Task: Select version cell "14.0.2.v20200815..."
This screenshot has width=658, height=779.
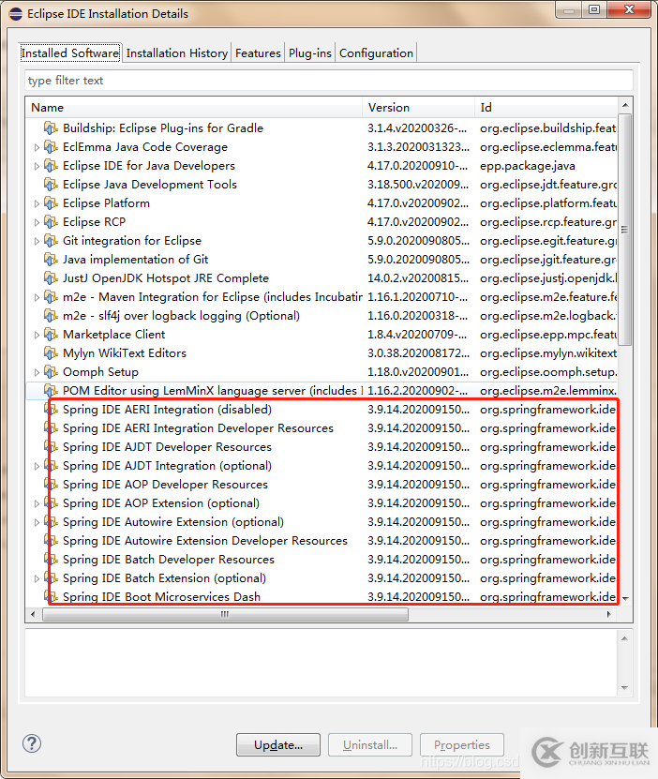Action: [418, 278]
